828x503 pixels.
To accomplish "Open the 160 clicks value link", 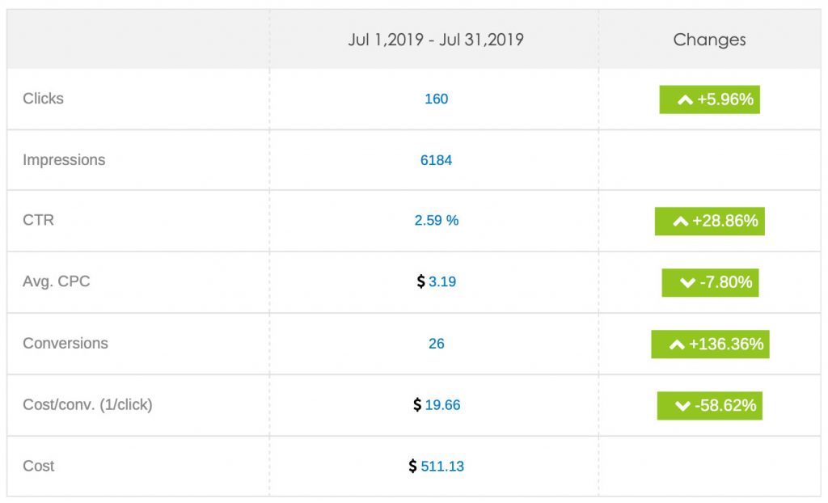I will 437,99.
